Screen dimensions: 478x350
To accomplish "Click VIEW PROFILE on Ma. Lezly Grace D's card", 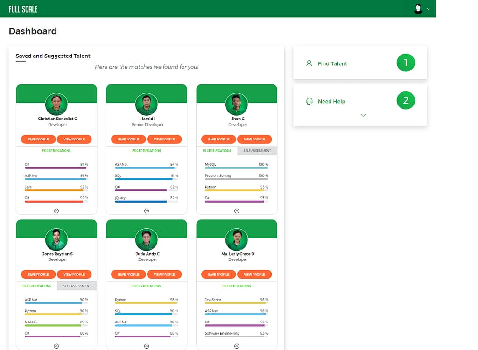I will (x=254, y=274).
